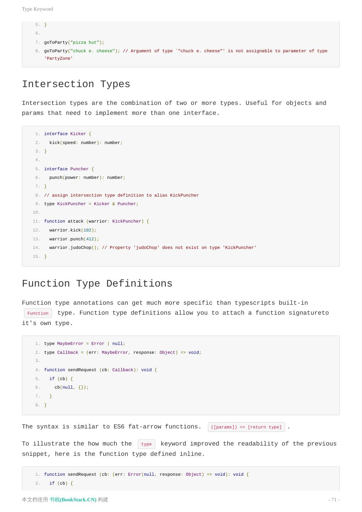Screen dimensions: 362x512
Task: Click the function attack declaration line
Action: 96,221
